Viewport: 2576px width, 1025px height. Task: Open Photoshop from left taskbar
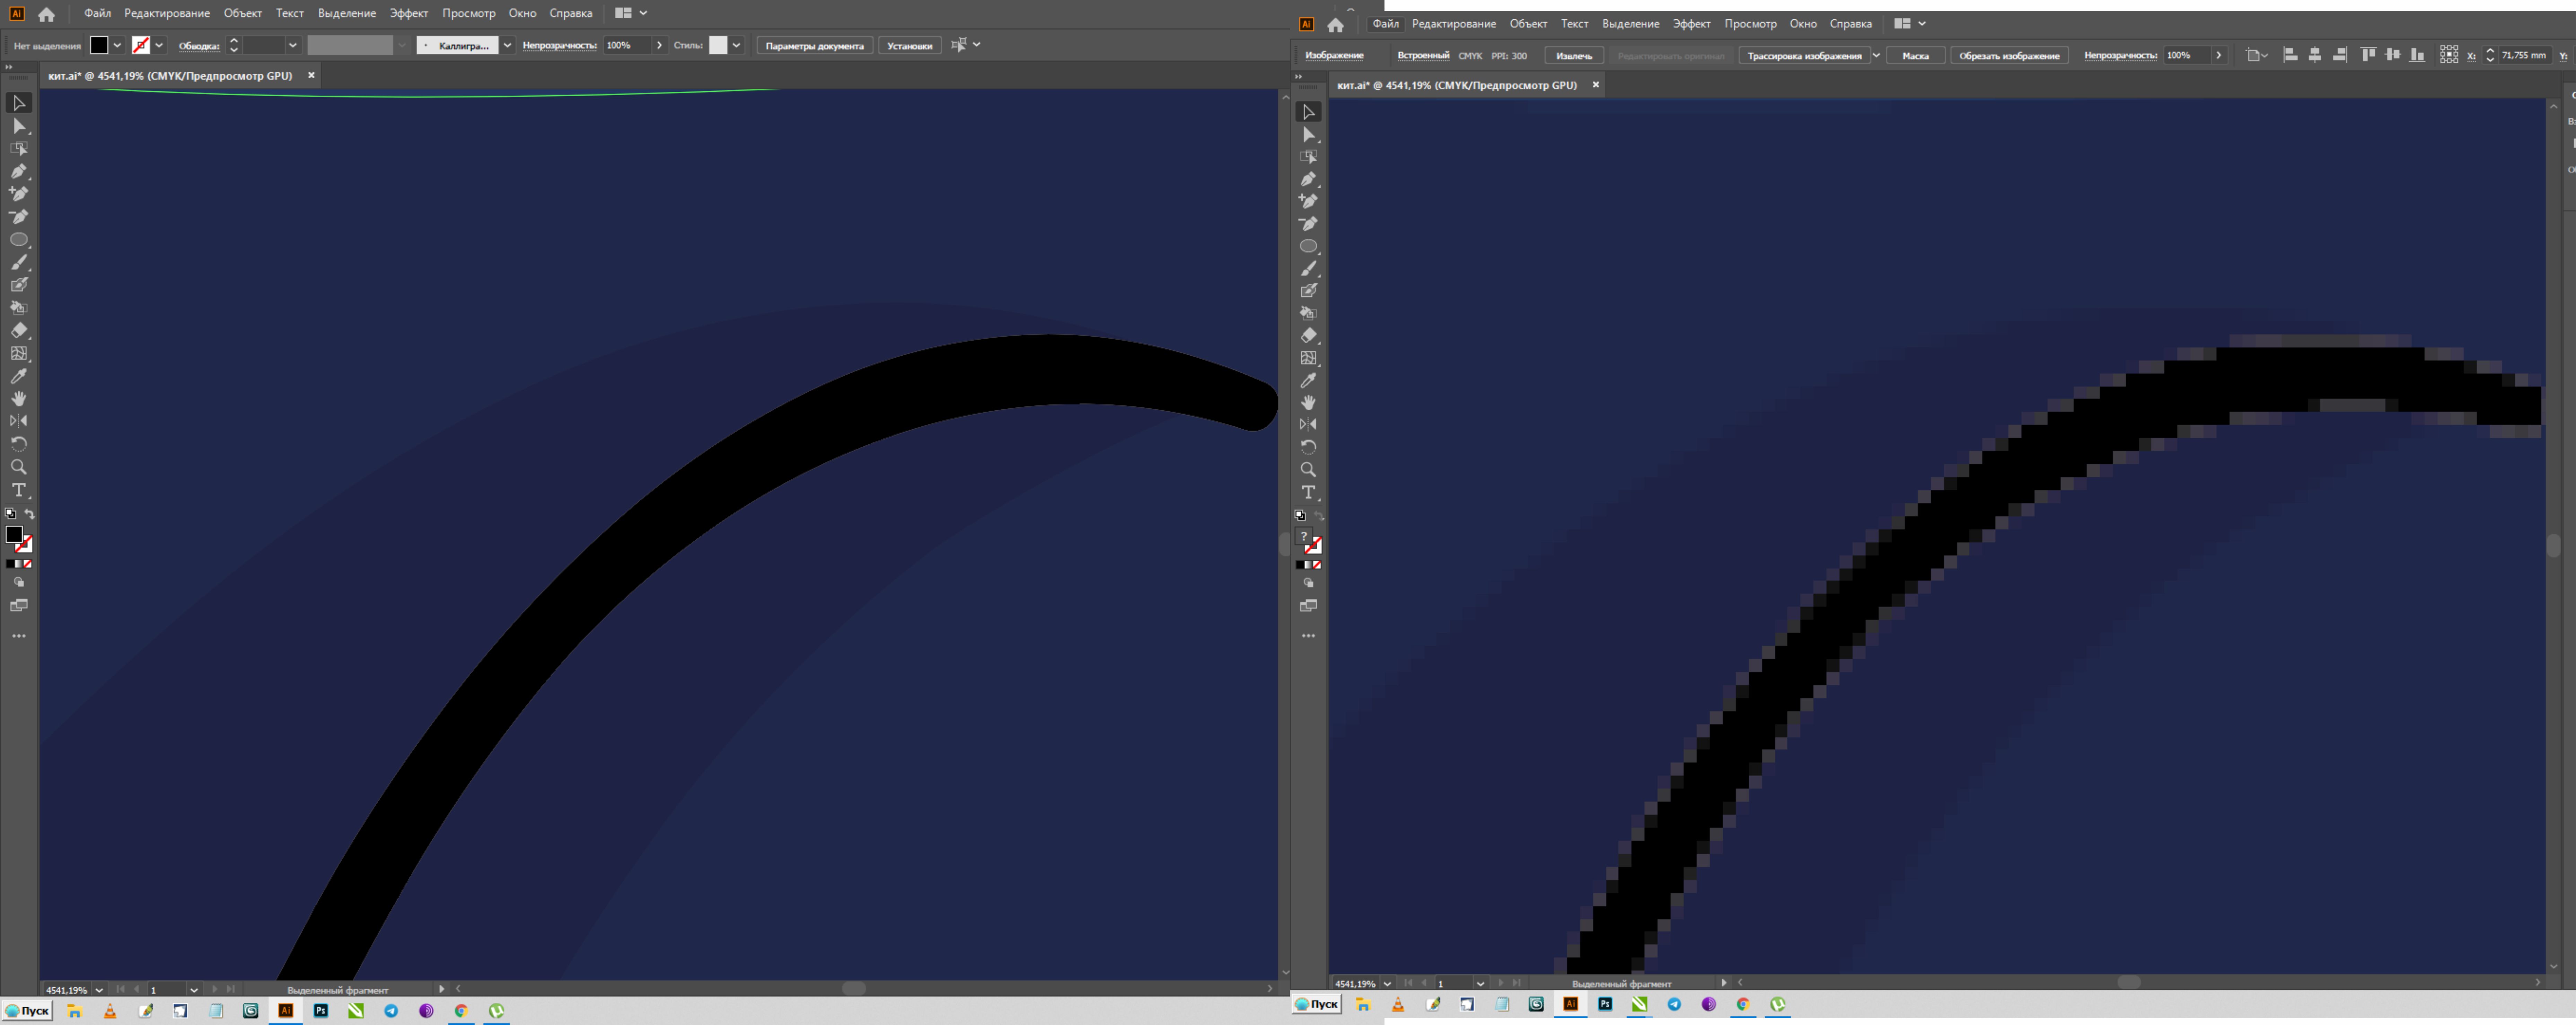321,1011
